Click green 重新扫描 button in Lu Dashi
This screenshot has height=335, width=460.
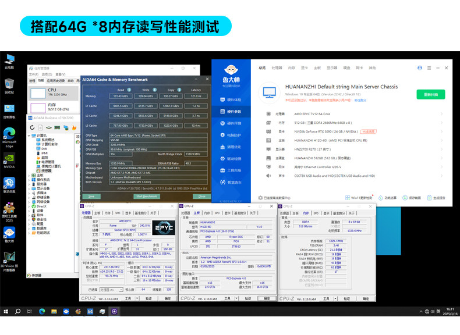pyautogui.click(x=431, y=94)
